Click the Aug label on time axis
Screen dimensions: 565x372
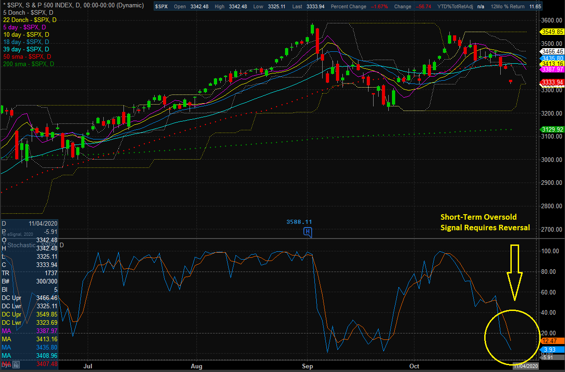point(196,366)
